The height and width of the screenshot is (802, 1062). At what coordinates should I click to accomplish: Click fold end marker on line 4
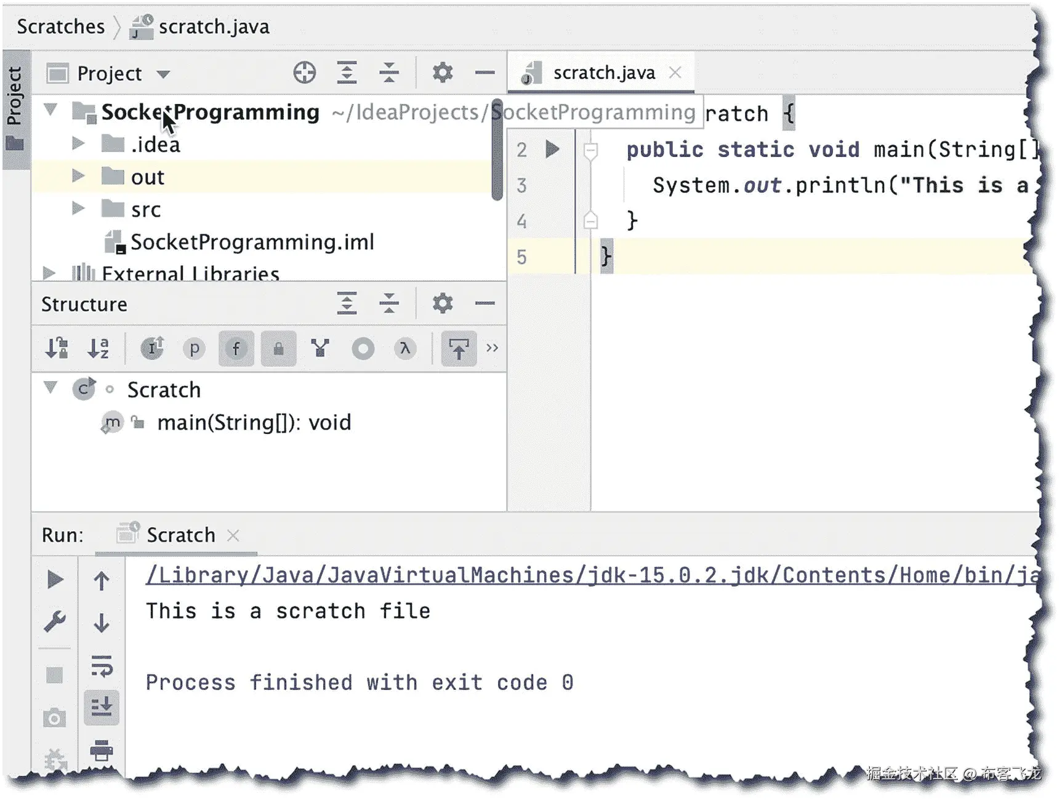[x=590, y=220]
